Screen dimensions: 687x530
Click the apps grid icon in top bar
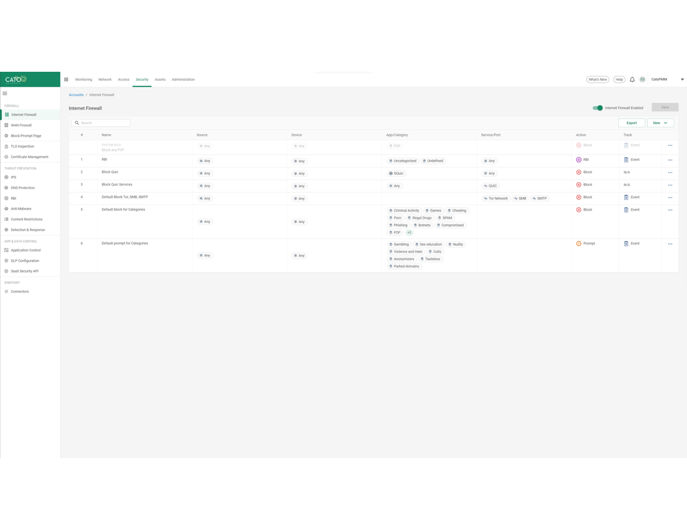(x=66, y=80)
